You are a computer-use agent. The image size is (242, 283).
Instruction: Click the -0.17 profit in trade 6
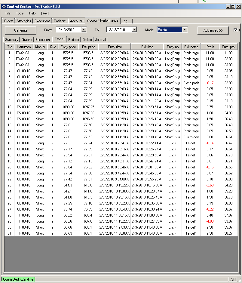[x=210, y=83]
